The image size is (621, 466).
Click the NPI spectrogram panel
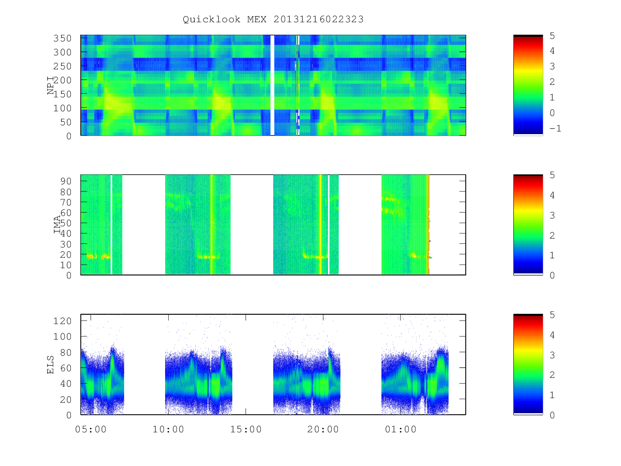[273, 85]
